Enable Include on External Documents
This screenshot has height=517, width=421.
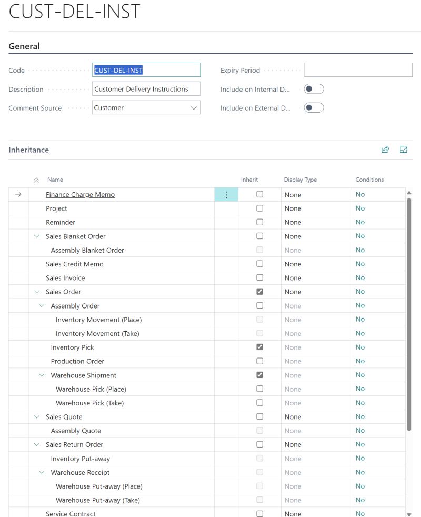click(x=314, y=107)
